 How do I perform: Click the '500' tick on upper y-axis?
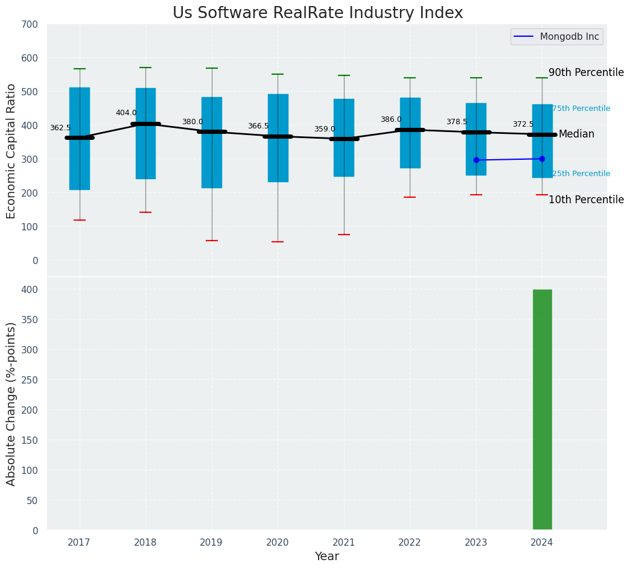coord(30,92)
